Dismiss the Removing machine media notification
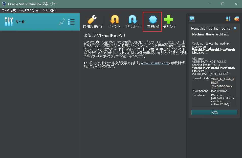 [235, 28]
